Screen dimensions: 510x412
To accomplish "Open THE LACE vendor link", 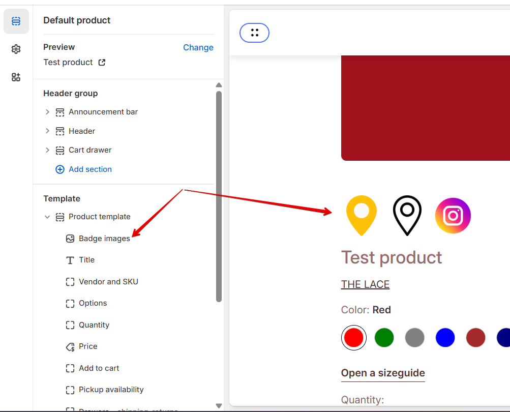I will click(365, 284).
